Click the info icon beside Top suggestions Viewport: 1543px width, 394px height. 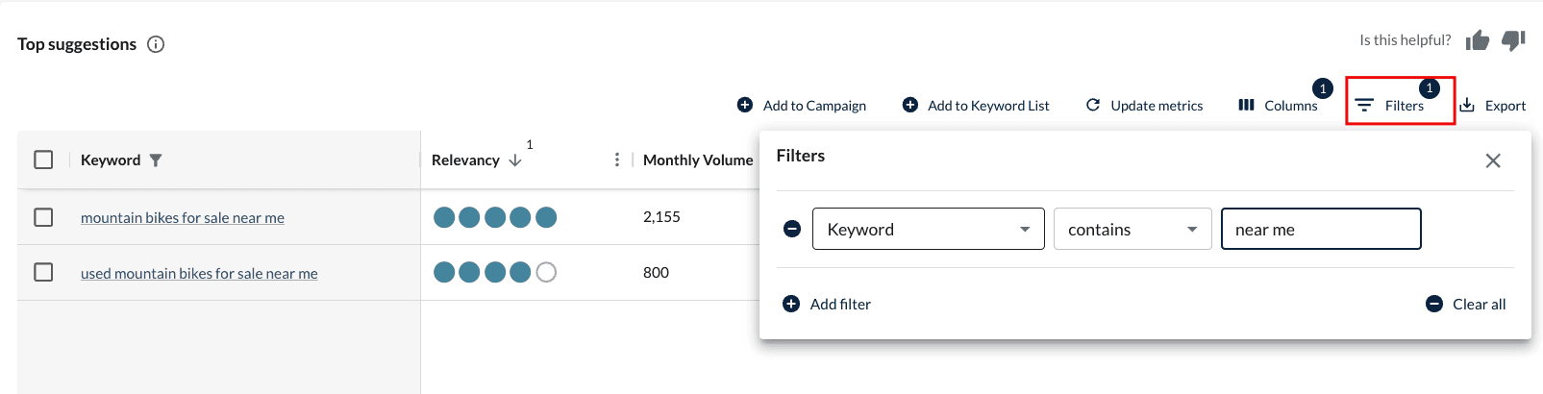pyautogui.click(x=156, y=44)
